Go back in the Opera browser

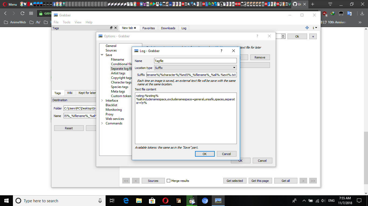(x=5, y=13)
